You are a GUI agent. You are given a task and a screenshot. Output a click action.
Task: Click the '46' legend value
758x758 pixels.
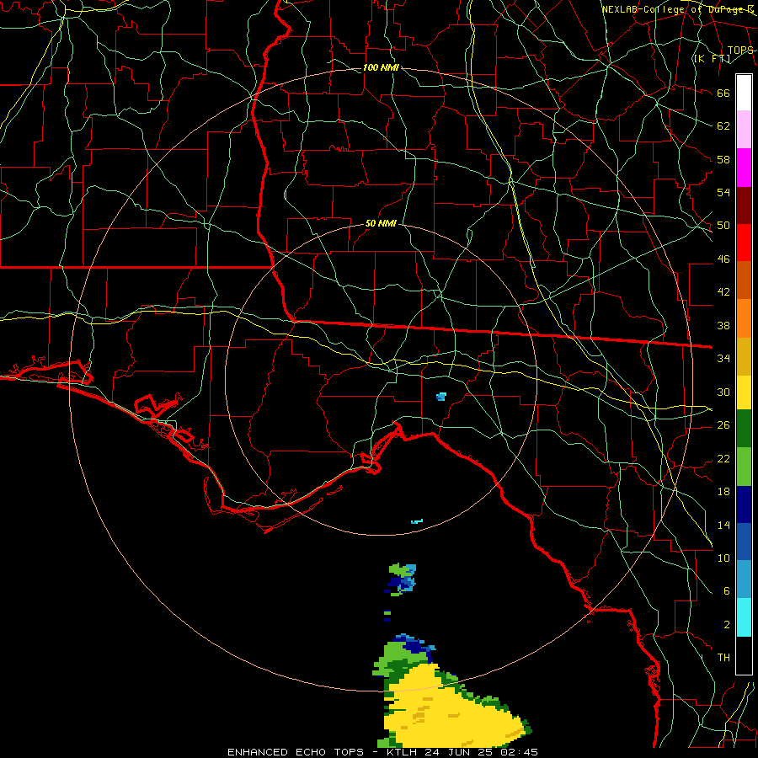tap(723, 259)
